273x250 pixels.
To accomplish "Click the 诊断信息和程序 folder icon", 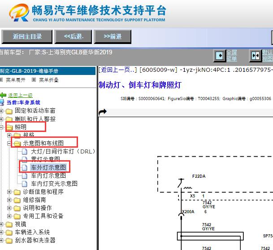I will point(17,192).
